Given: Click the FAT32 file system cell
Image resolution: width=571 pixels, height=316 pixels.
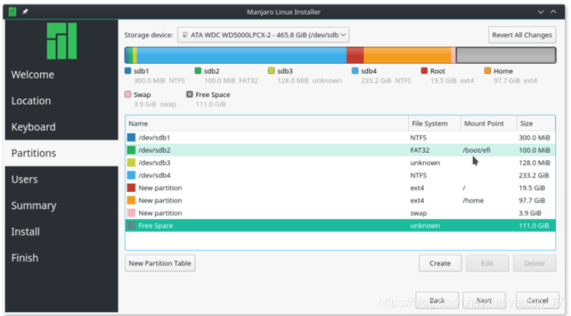Looking at the screenshot, I should point(420,150).
